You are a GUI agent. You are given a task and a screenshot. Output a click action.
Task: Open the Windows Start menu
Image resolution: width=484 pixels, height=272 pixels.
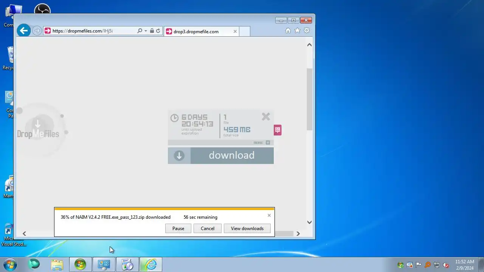click(x=10, y=264)
